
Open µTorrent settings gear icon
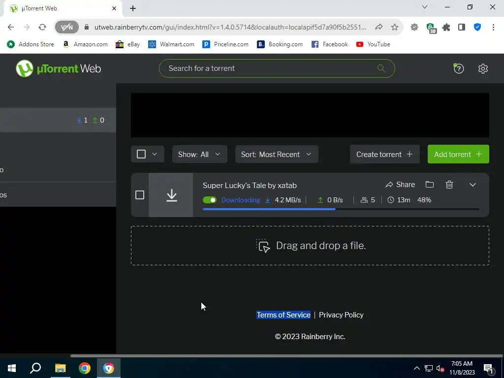pos(483,68)
